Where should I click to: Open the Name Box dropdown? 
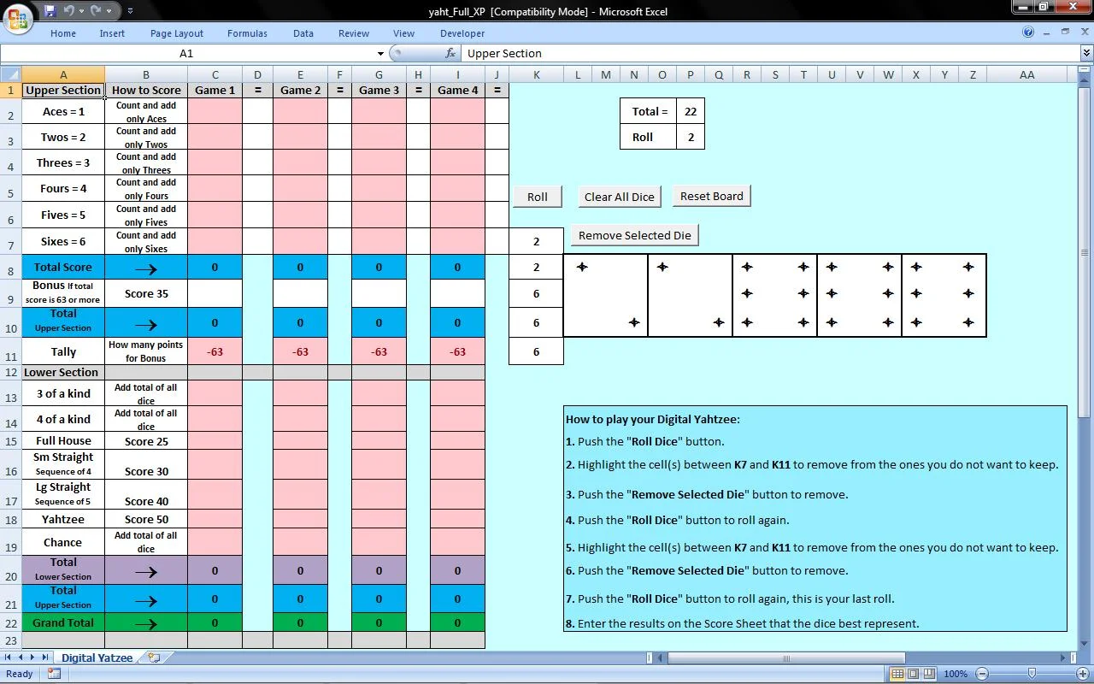pos(379,53)
